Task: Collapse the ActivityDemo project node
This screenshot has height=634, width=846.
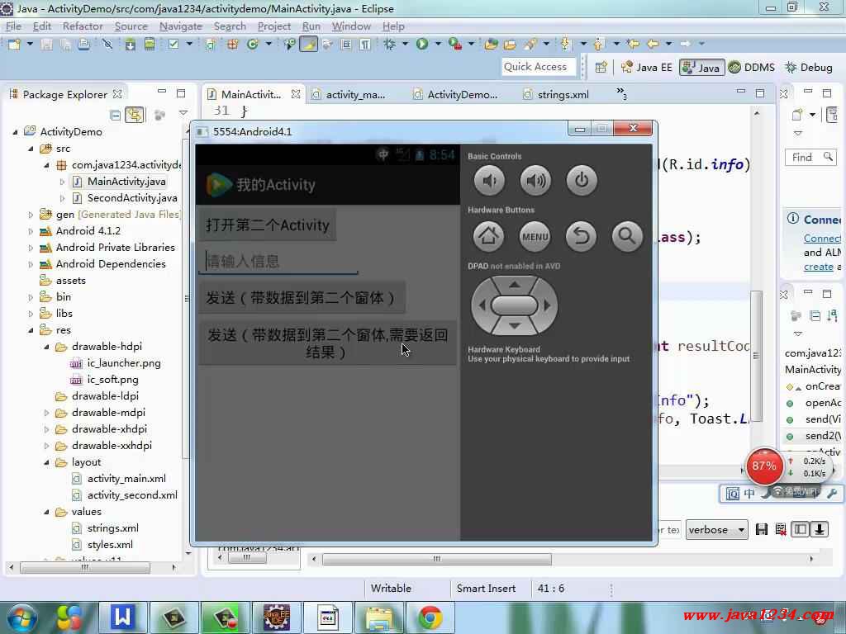Action: [15, 131]
